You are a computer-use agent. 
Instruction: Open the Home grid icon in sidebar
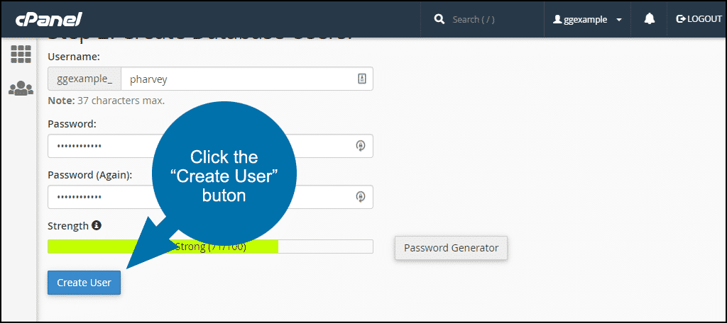pos(21,55)
